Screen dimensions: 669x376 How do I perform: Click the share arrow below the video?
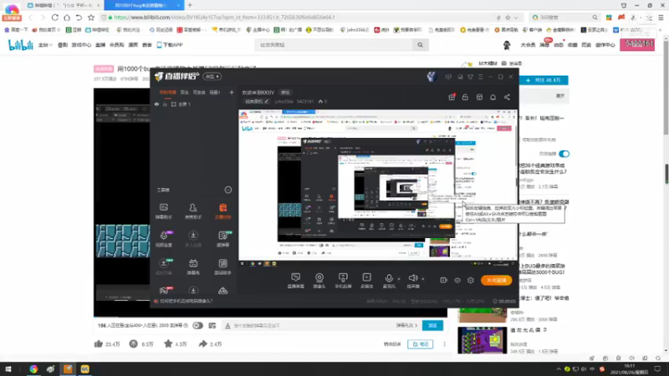[x=202, y=343]
